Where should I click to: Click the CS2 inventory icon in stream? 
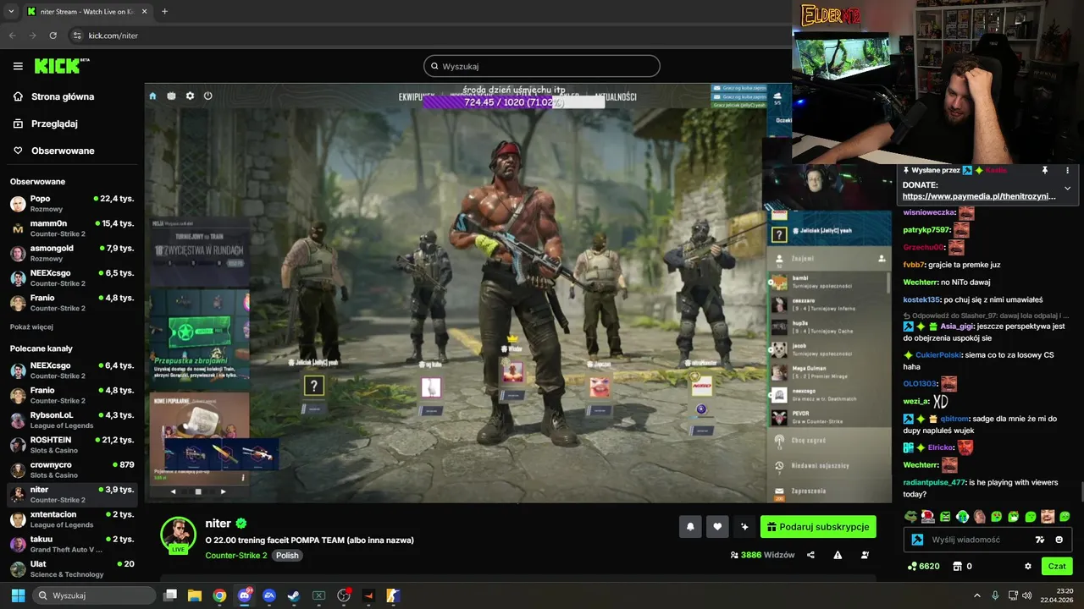(x=171, y=96)
